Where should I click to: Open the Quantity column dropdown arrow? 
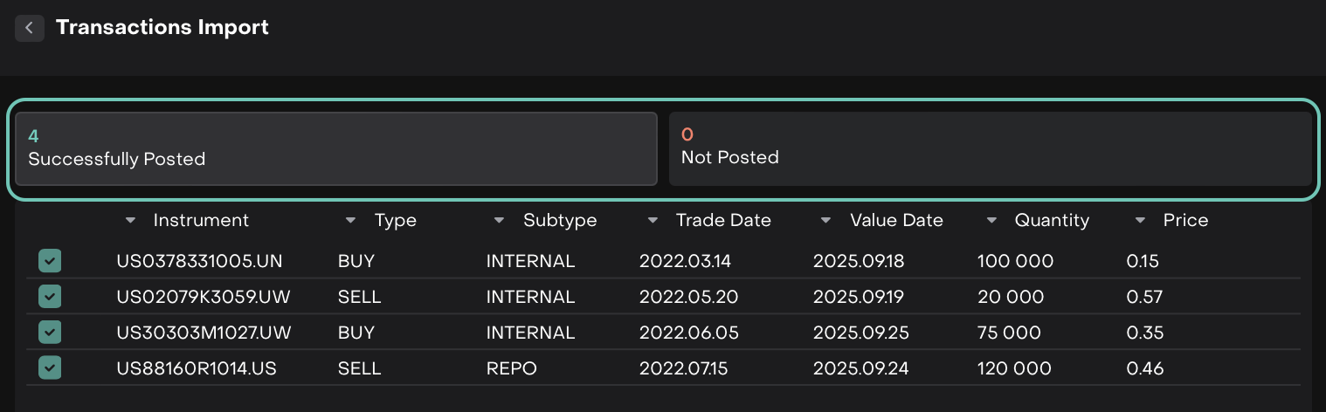991,221
